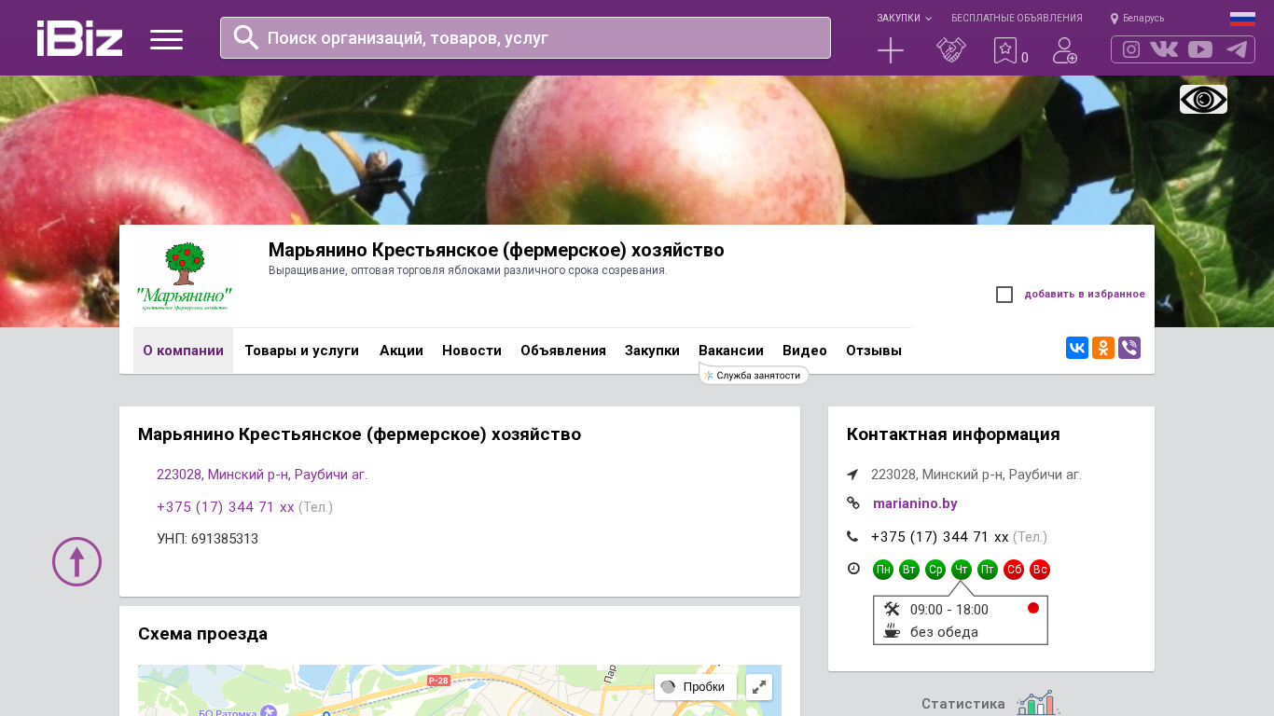This screenshot has height=716, width=1274.
Task: Click the plus add icon in header
Action: coord(891,50)
